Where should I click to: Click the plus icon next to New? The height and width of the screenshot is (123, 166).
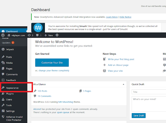[46, 35]
